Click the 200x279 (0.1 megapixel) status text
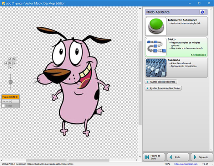The width and height of the screenshot is (214, 166). 14,164
